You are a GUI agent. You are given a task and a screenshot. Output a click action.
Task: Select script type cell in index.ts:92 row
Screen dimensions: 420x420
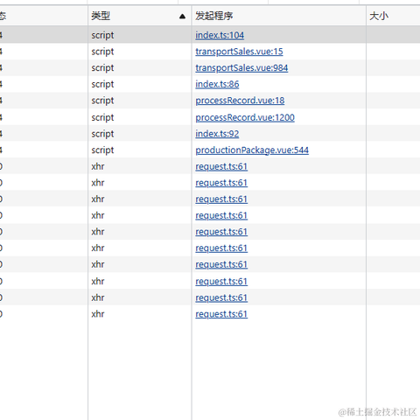pyautogui.click(x=140, y=134)
